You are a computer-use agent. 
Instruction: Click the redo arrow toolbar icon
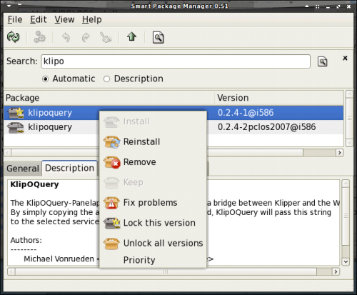tap(86, 37)
